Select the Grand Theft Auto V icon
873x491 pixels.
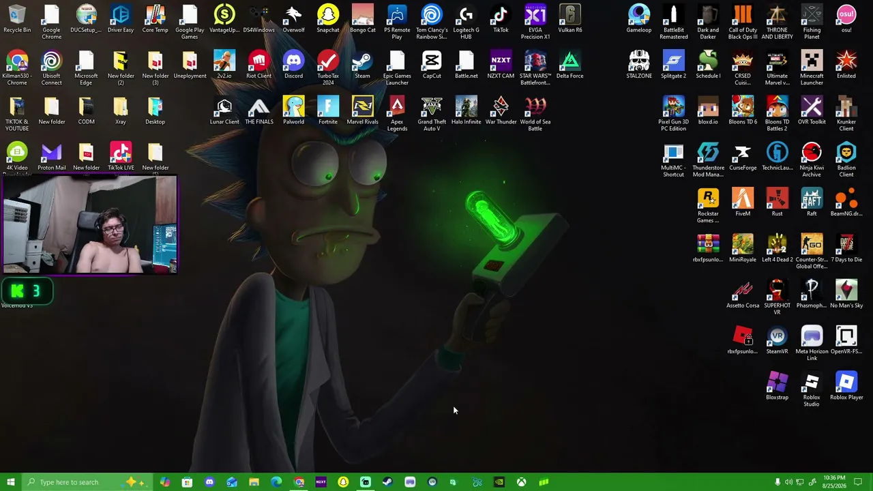coord(432,114)
